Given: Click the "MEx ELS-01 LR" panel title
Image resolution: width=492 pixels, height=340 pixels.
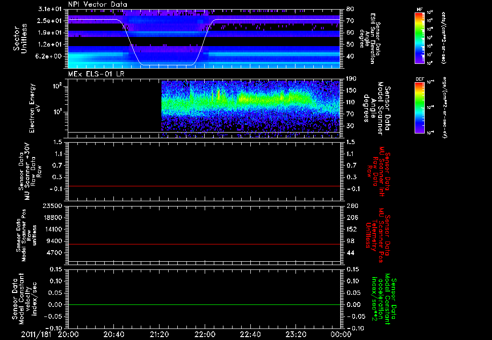Looking at the screenshot, I should 97,74.
